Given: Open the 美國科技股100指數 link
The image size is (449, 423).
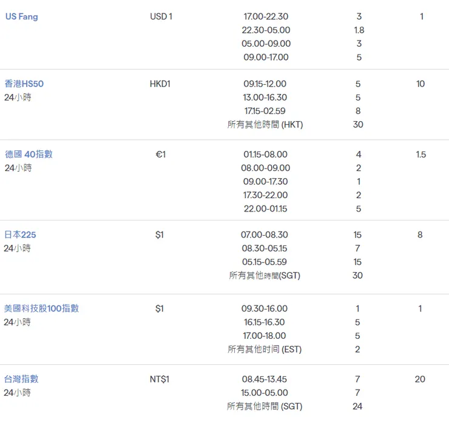Looking at the screenshot, I should pyautogui.click(x=41, y=308).
